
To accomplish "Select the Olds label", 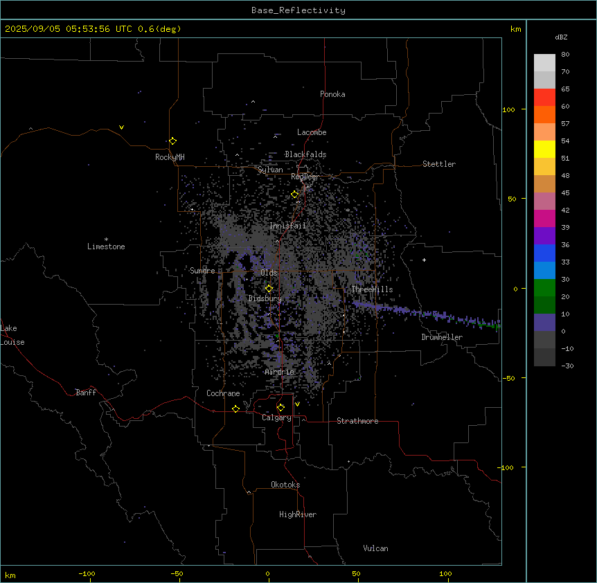I will (269, 273).
